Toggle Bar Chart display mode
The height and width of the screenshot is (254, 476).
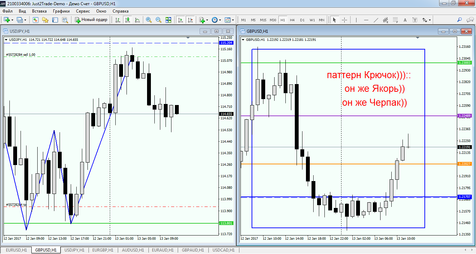[118, 20]
